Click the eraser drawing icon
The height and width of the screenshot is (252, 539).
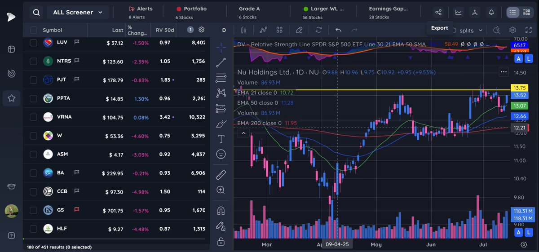[299, 30]
